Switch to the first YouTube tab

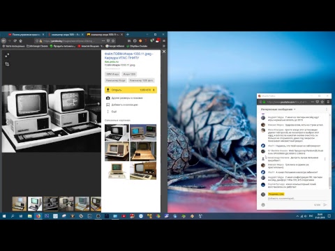[27, 34]
